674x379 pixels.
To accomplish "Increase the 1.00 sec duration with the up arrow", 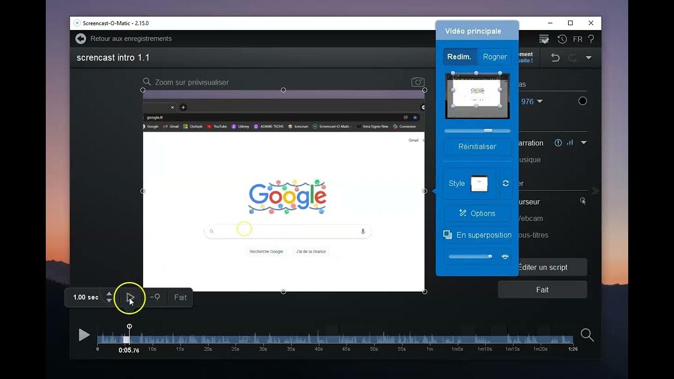I will [x=109, y=294].
